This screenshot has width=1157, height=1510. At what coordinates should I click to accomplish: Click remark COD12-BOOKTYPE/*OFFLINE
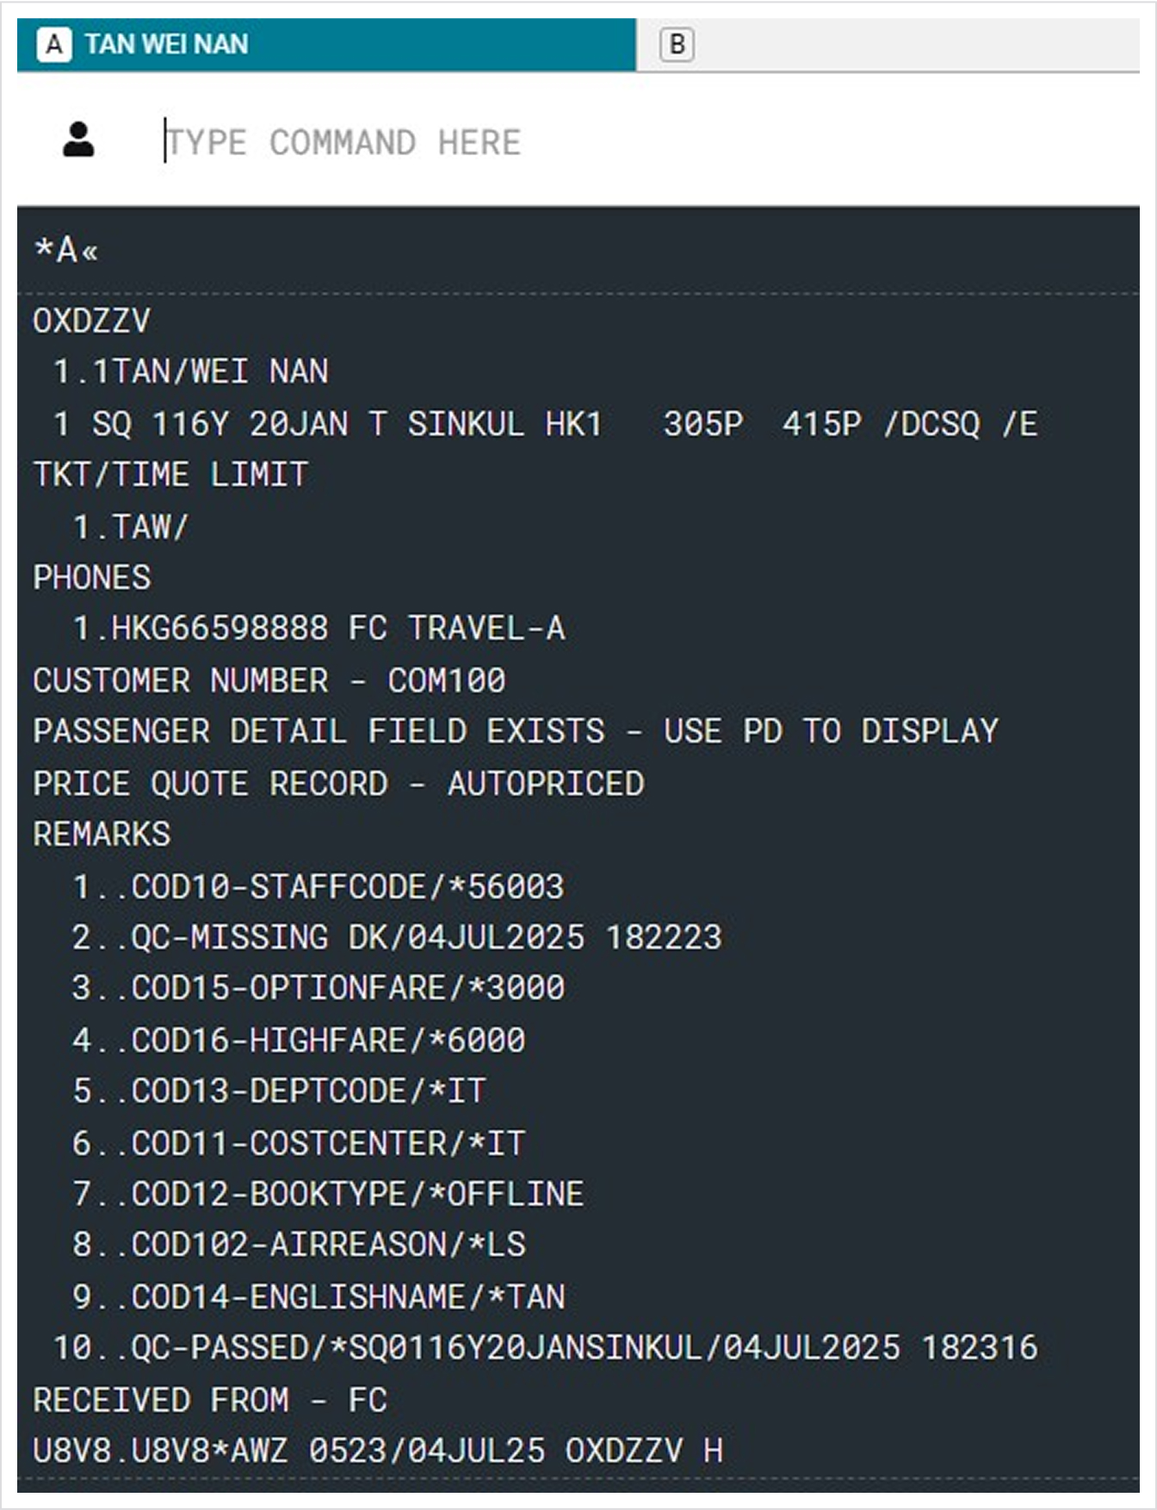328,1195
